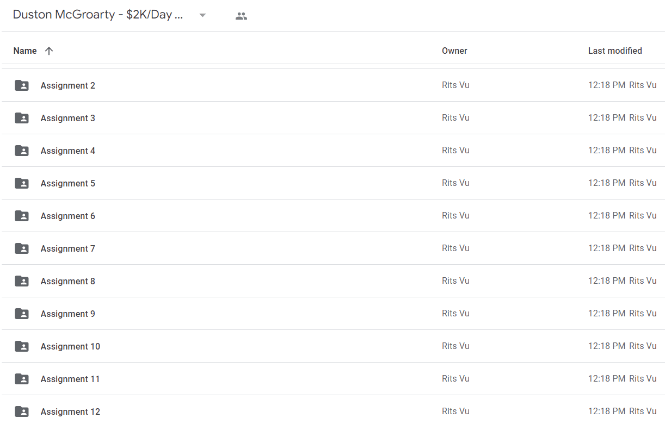Click modified time of Assignment 4 row

tap(607, 150)
